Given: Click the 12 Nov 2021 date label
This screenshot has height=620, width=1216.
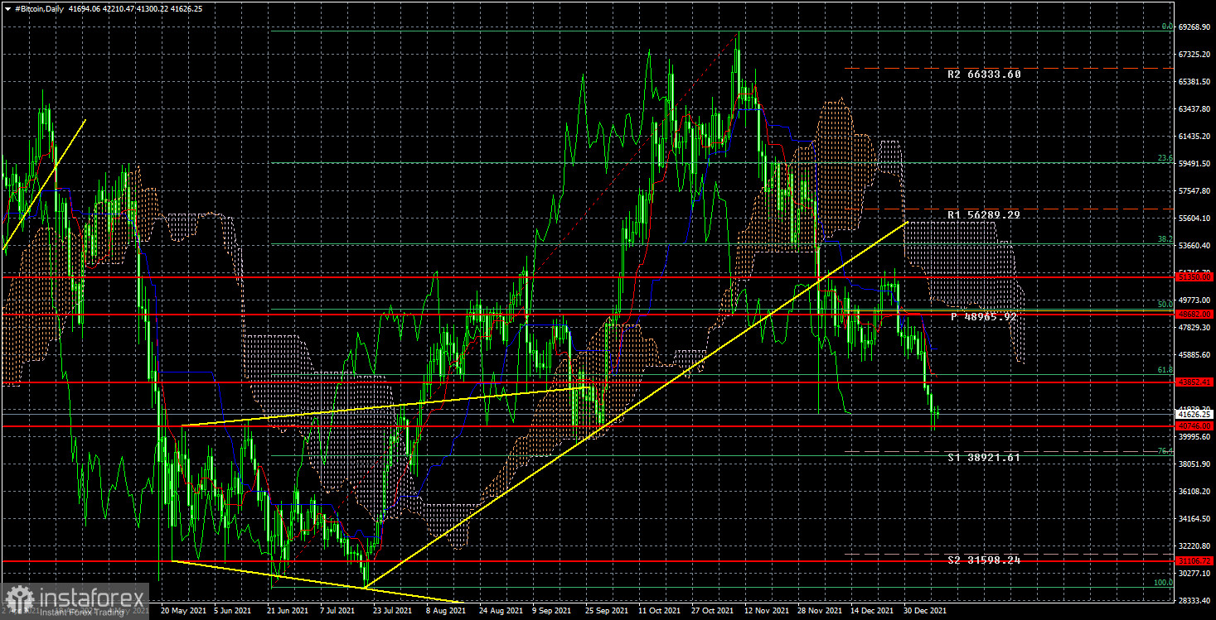Looking at the screenshot, I should pos(766,610).
